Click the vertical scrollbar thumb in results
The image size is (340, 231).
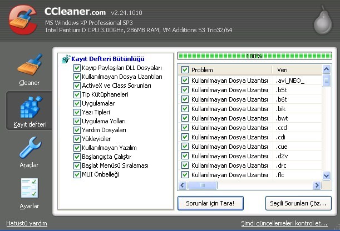click(326, 81)
